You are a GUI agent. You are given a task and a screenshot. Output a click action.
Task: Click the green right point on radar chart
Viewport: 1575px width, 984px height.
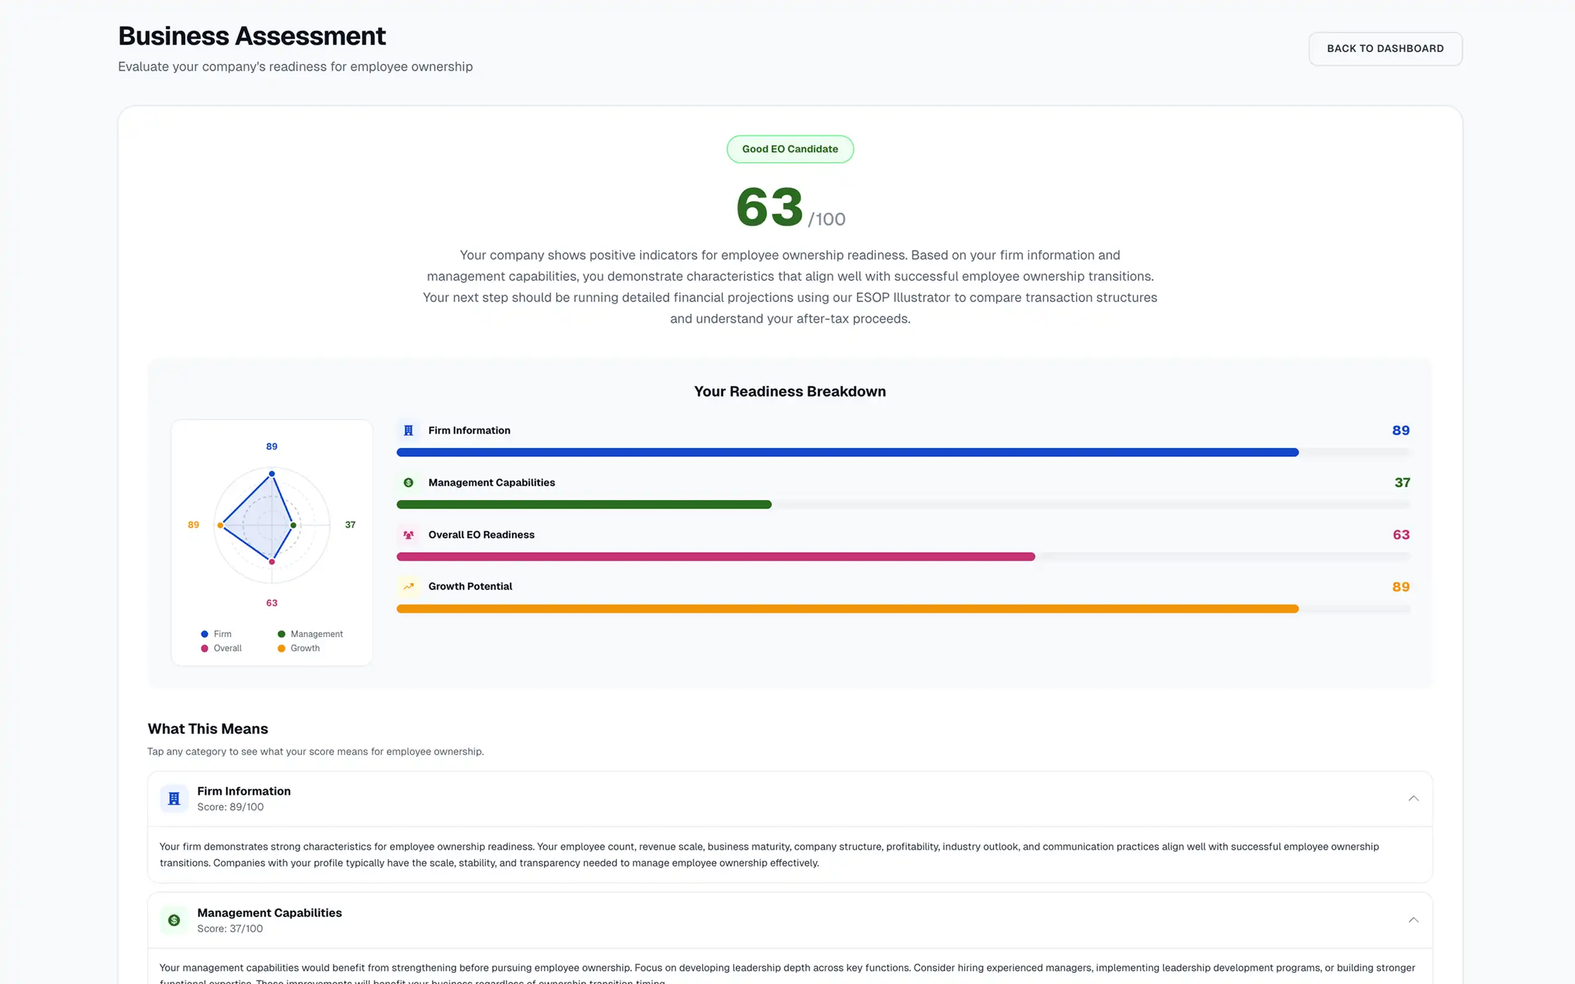click(293, 525)
